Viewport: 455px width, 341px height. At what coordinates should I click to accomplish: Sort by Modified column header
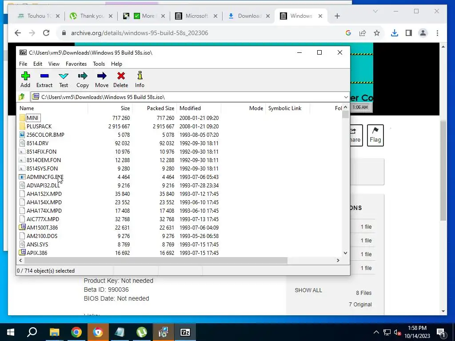coord(199,108)
